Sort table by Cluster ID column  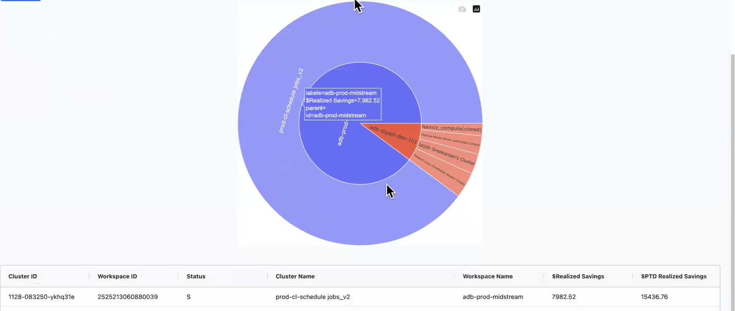coord(23,276)
